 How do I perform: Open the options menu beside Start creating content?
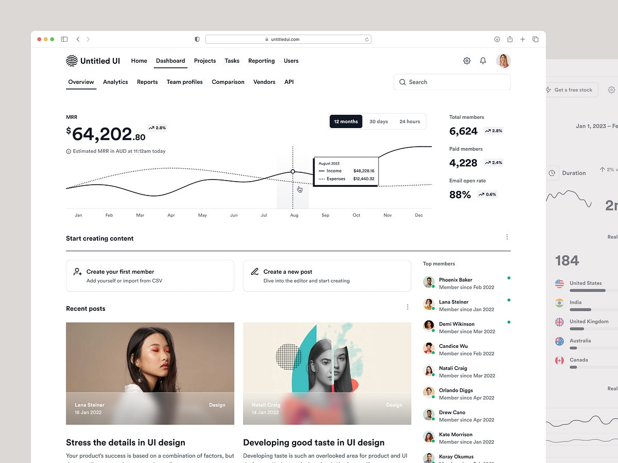[507, 237]
